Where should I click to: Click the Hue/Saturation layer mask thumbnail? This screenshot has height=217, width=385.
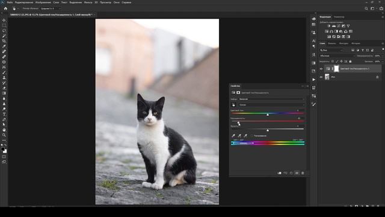click(336, 69)
